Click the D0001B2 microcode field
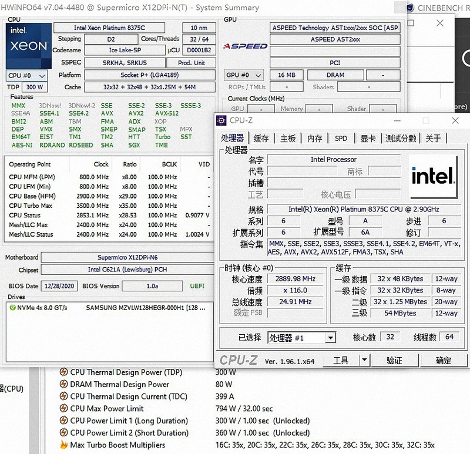Viewport: 470px width, 454px height. [x=199, y=50]
